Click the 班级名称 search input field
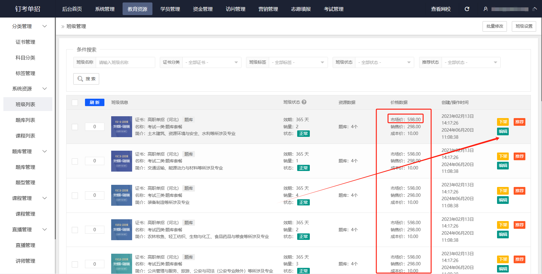Image resolution: width=542 pixels, height=274 pixels. coord(125,62)
